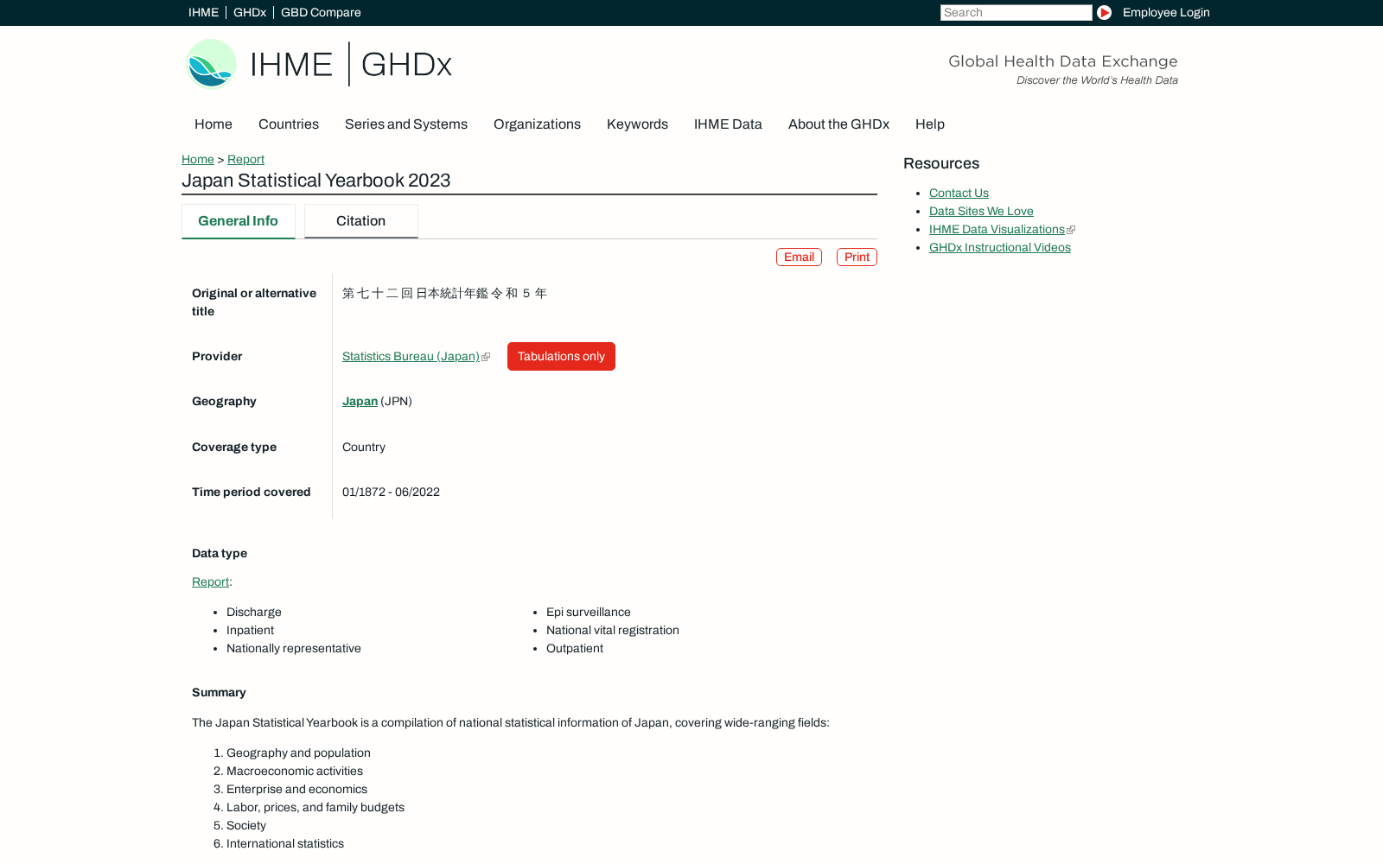The width and height of the screenshot is (1383, 864).
Task: Click Geography and population summary item
Action: coord(298,753)
